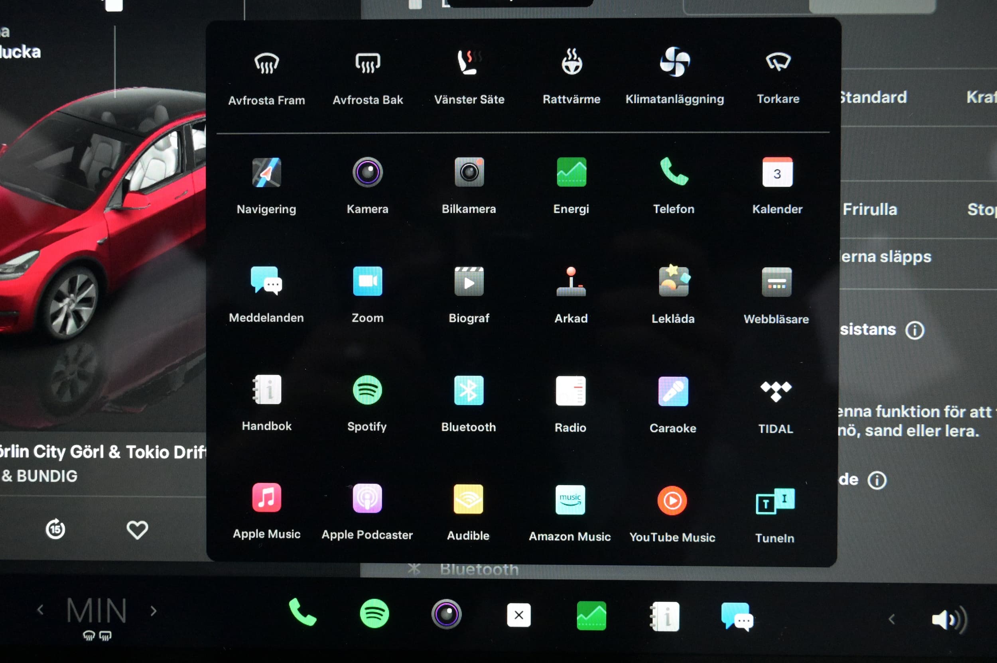The width and height of the screenshot is (997, 663).
Task: Turn on Avfrosta Bak rear defrost
Action: pyautogui.click(x=368, y=77)
